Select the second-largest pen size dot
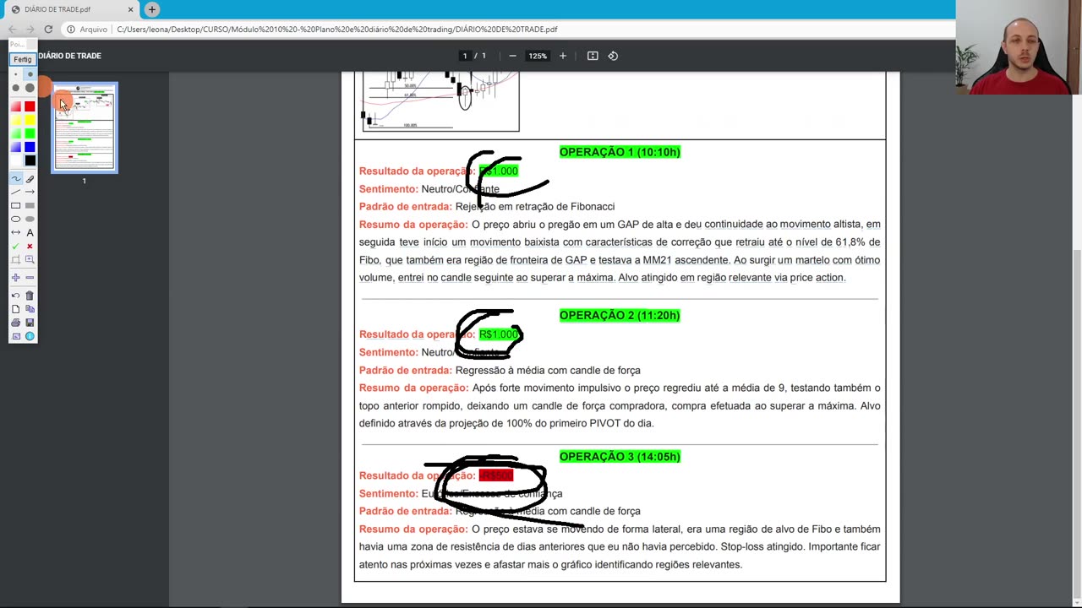 click(x=15, y=88)
